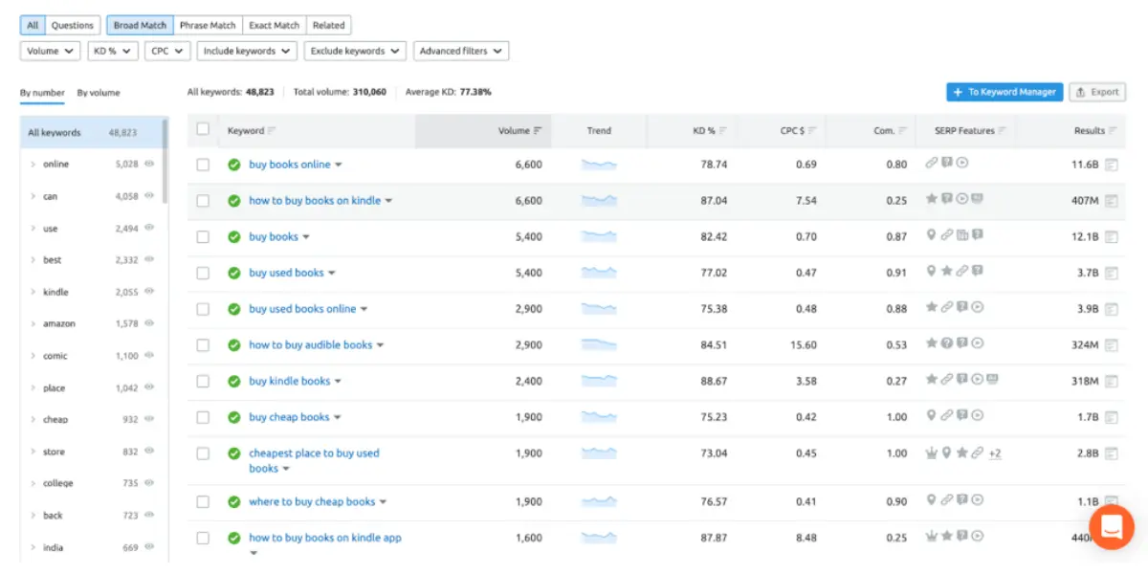Check the box for where to buy cheap books

(203, 501)
